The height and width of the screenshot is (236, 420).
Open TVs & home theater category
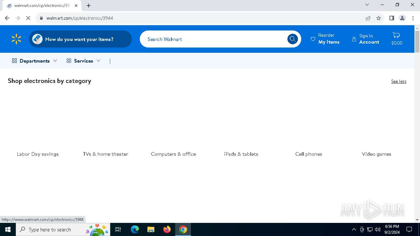pos(106,154)
